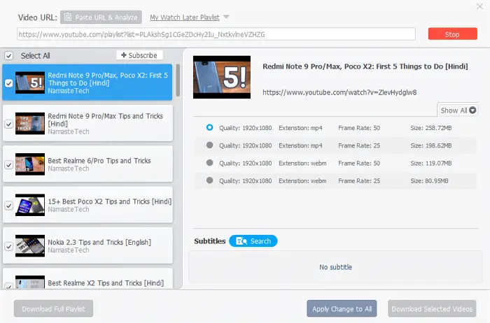This screenshot has width=490, height=323.
Task: Click Apply Change to All
Action: (342, 308)
